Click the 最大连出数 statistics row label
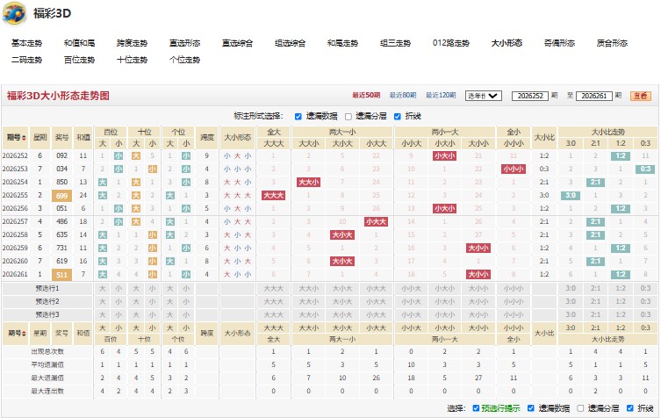Viewport: 661px width, 418px height. click(x=47, y=391)
